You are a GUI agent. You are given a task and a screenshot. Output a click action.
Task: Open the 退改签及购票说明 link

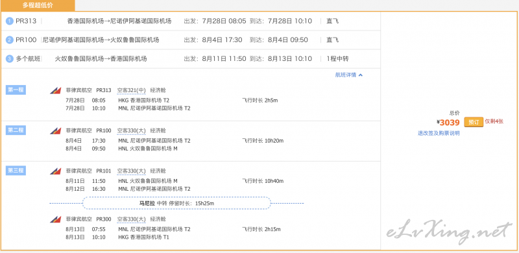pos(439,133)
